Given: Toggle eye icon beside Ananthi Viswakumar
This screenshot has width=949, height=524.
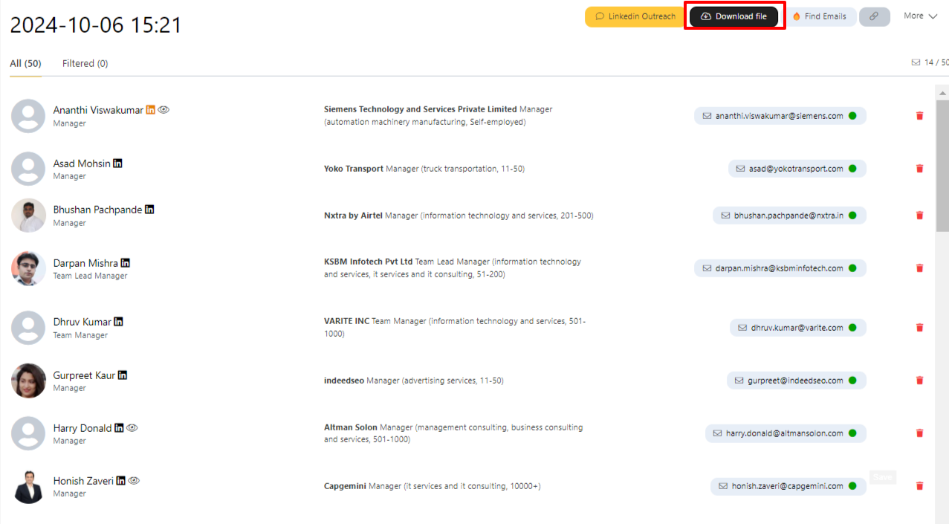Looking at the screenshot, I should coord(163,110).
